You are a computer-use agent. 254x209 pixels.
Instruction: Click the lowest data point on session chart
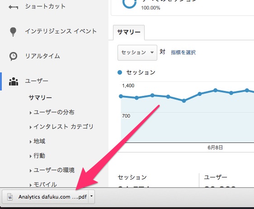[x=183, y=101]
